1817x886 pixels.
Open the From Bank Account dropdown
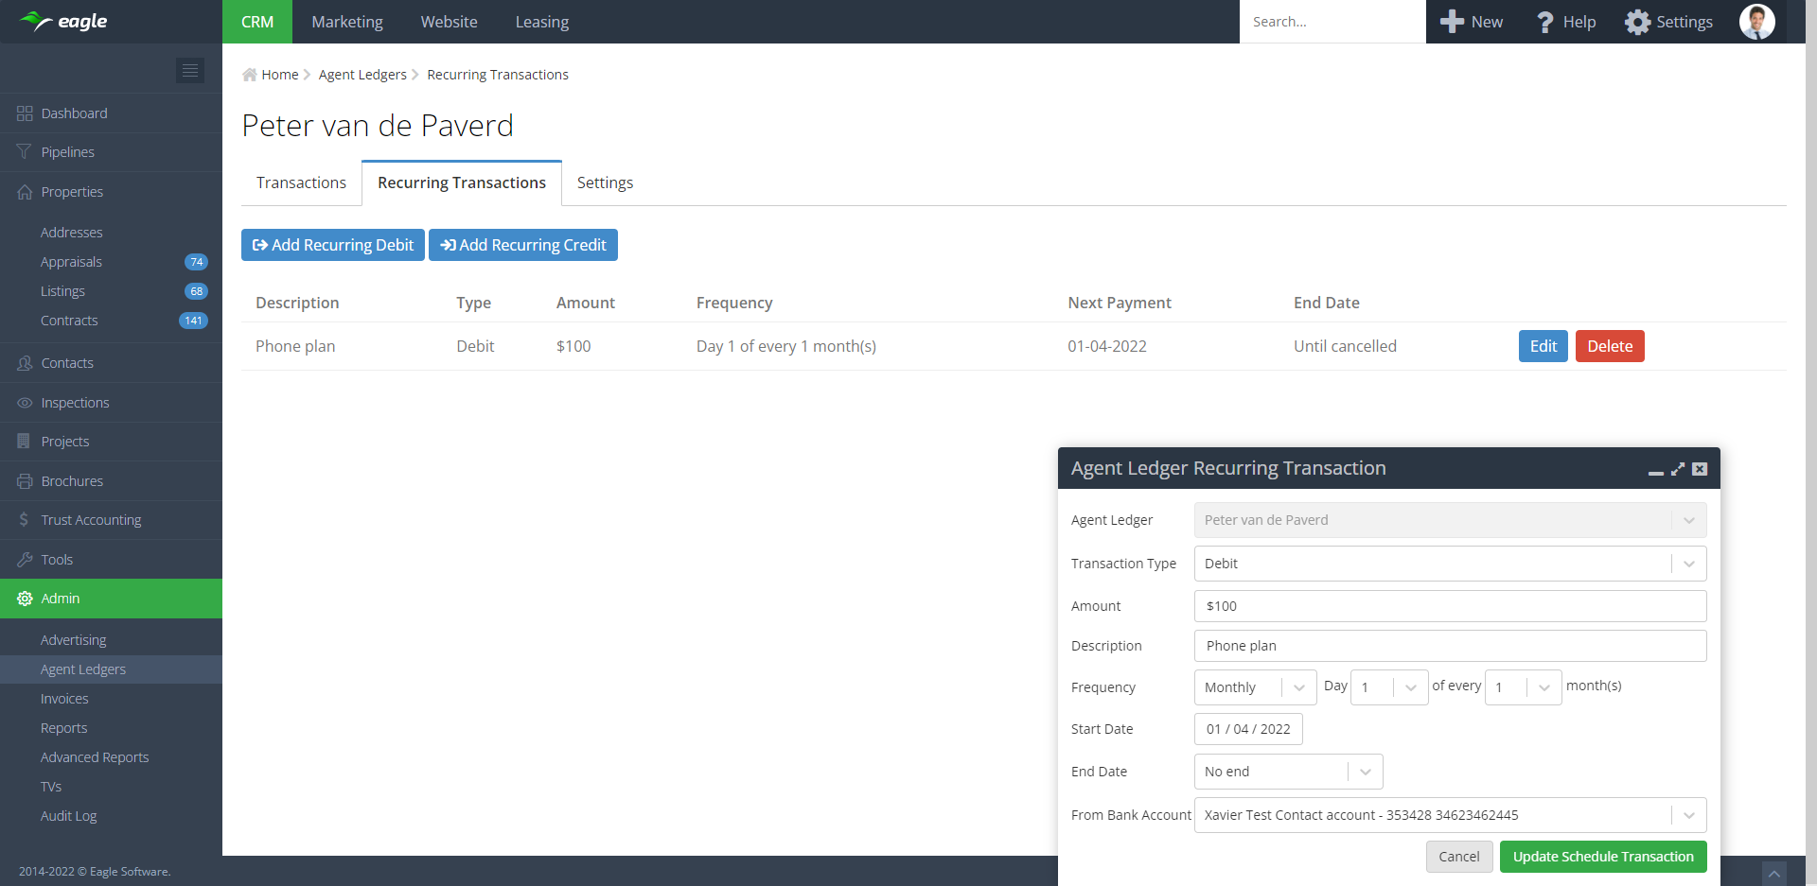[x=1688, y=815]
